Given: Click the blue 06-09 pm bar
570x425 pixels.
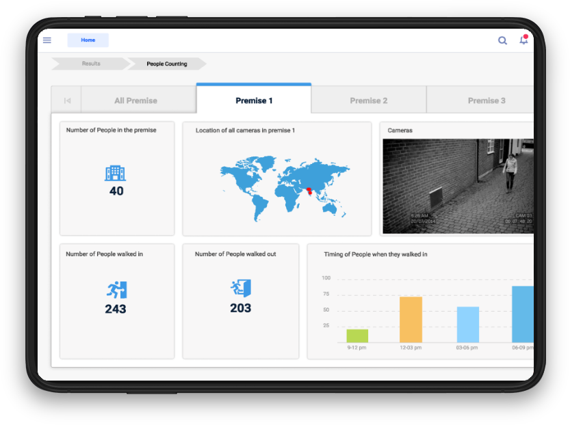Looking at the screenshot, I should (523, 314).
